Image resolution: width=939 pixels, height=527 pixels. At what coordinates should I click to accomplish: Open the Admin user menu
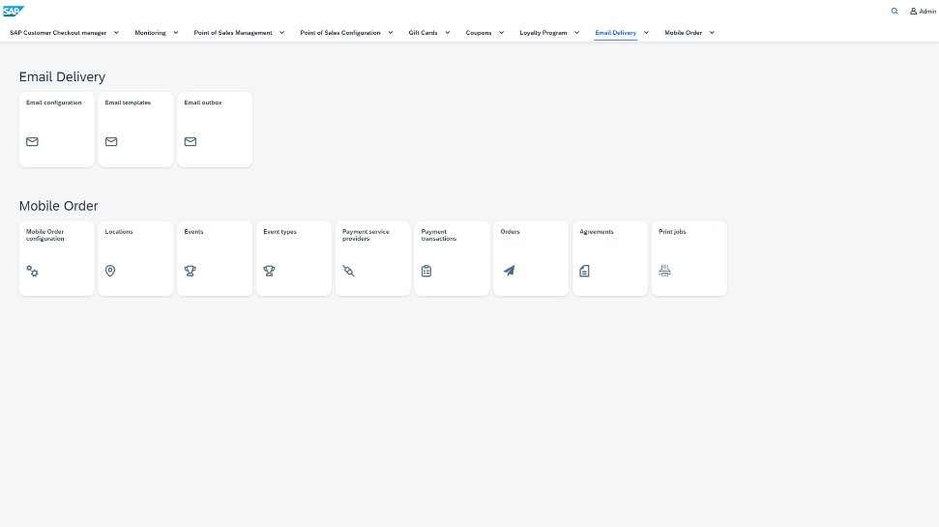point(923,12)
